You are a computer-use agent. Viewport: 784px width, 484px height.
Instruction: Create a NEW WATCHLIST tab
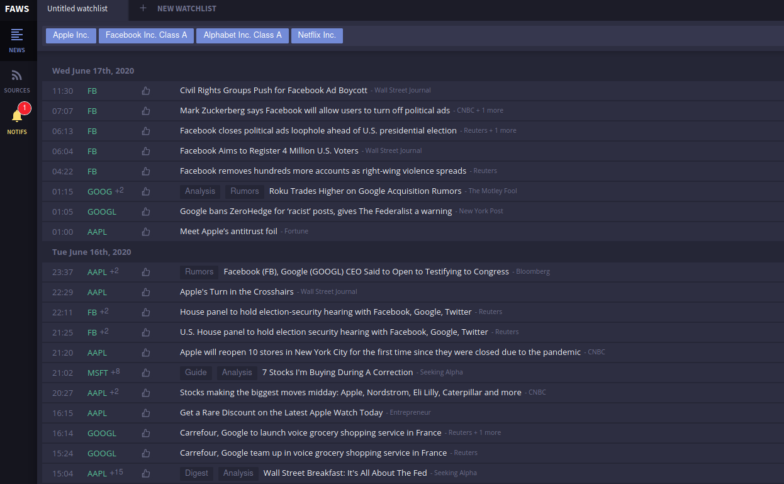[187, 9]
